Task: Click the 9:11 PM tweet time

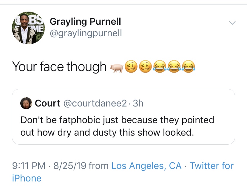Action: point(29,165)
